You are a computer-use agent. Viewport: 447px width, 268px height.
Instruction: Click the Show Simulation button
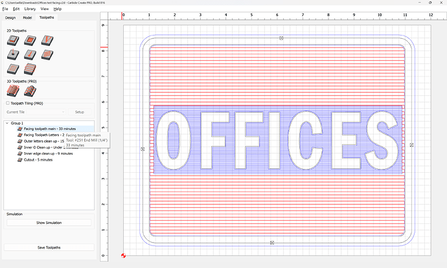[49, 223]
